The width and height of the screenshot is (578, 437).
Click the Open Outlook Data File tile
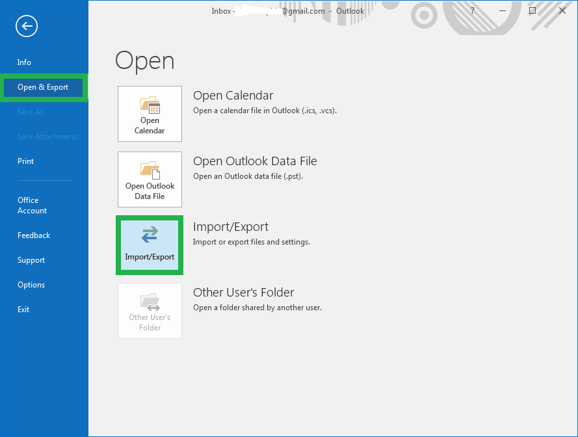tap(150, 179)
